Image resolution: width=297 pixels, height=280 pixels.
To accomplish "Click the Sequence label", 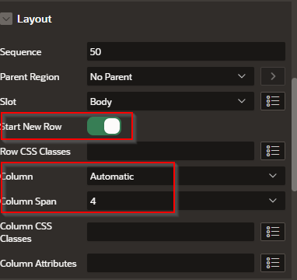I will [x=21, y=52].
